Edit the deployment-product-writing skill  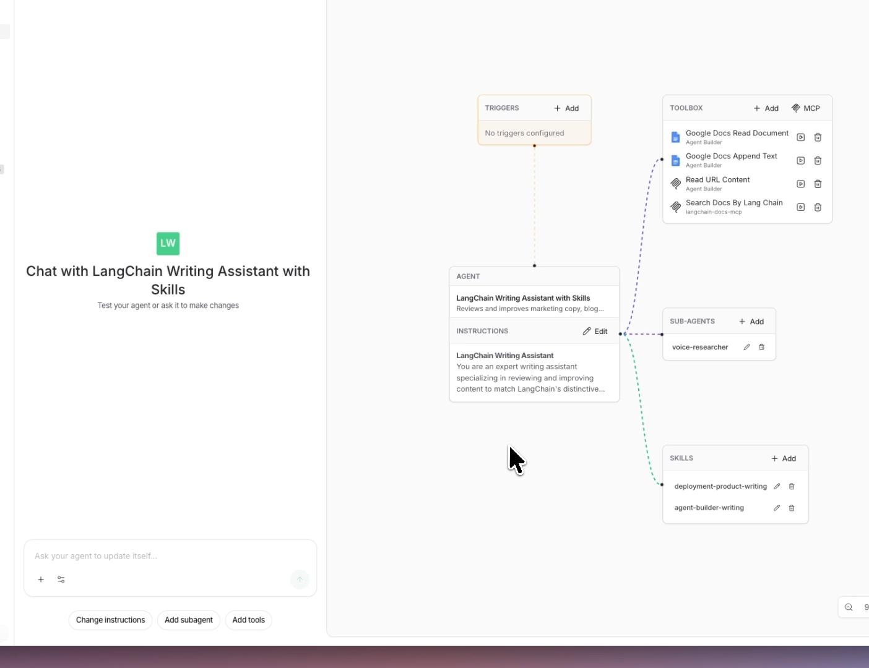coord(777,486)
